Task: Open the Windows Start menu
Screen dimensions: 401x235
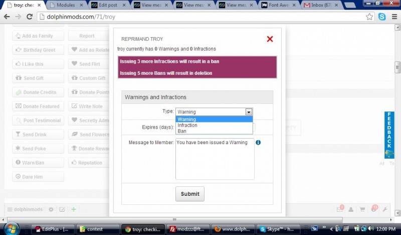Action: [x=12, y=229]
